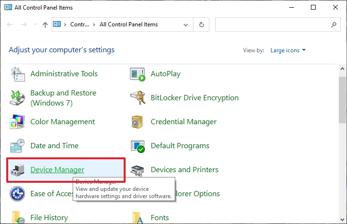Open the partially hidden Explorer Options link
This screenshot has height=224, width=347.
click(x=198, y=194)
